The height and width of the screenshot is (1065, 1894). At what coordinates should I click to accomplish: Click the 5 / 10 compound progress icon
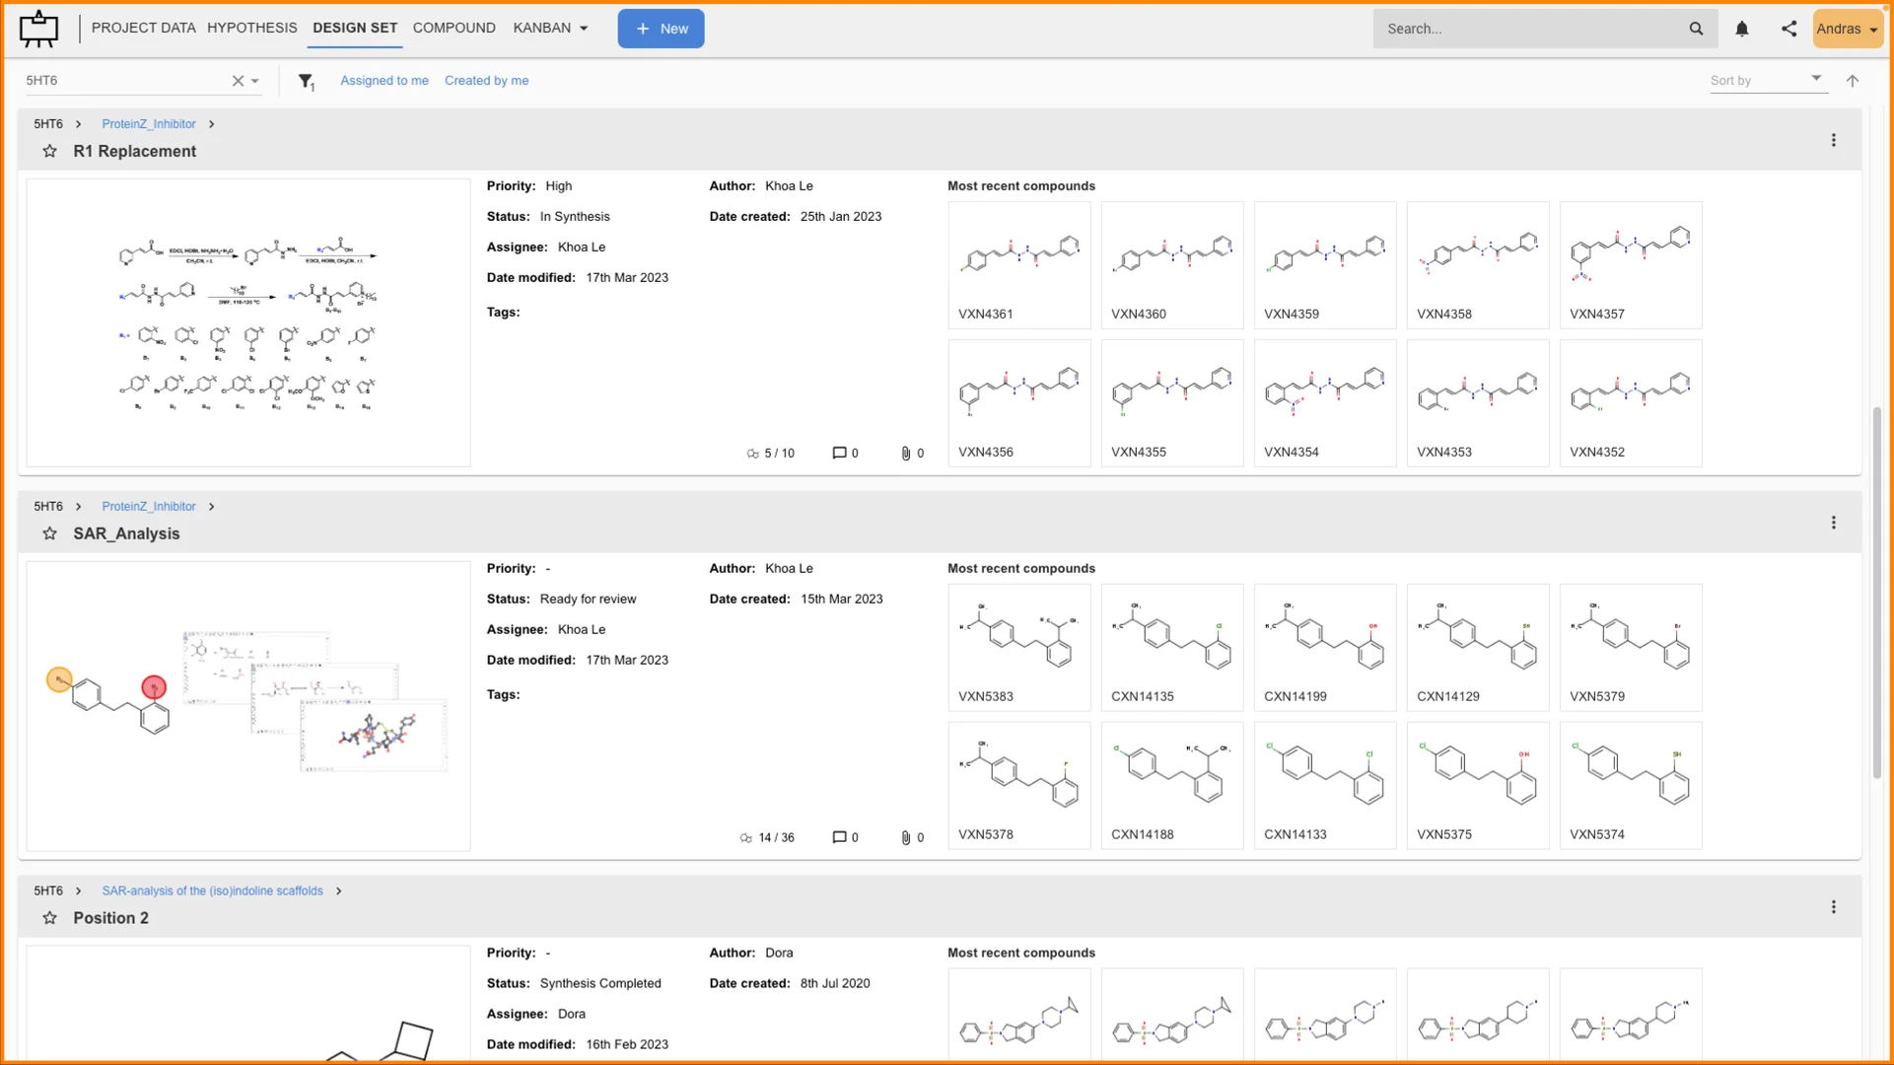click(753, 454)
